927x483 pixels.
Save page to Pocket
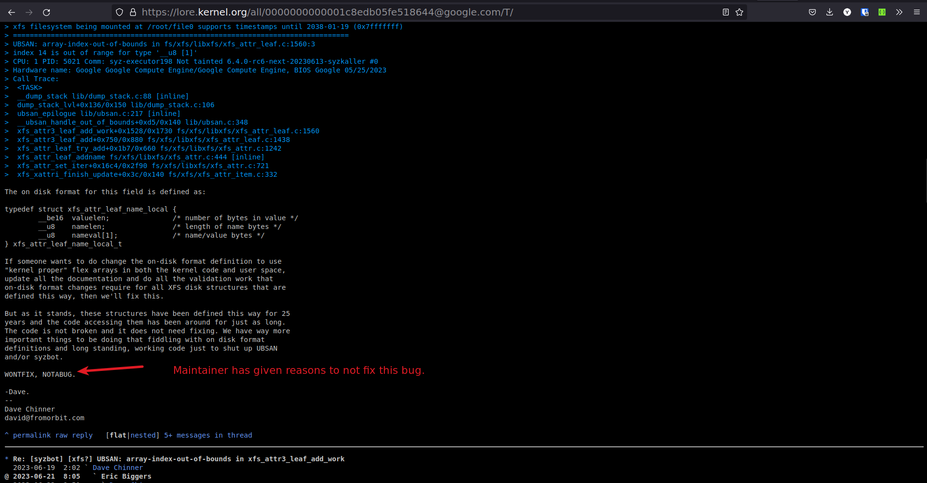[x=812, y=12]
